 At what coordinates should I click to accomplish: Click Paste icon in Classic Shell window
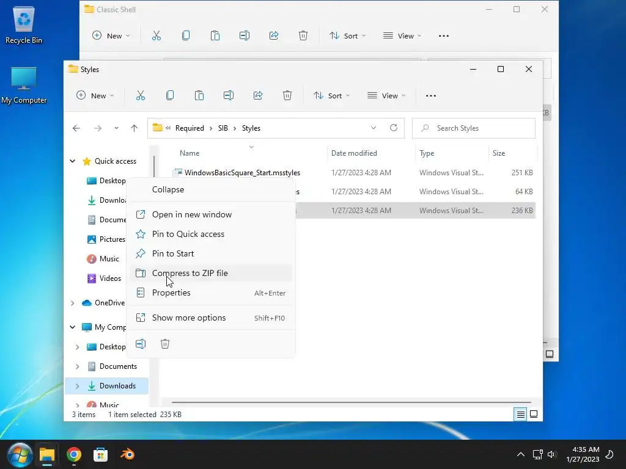215,36
